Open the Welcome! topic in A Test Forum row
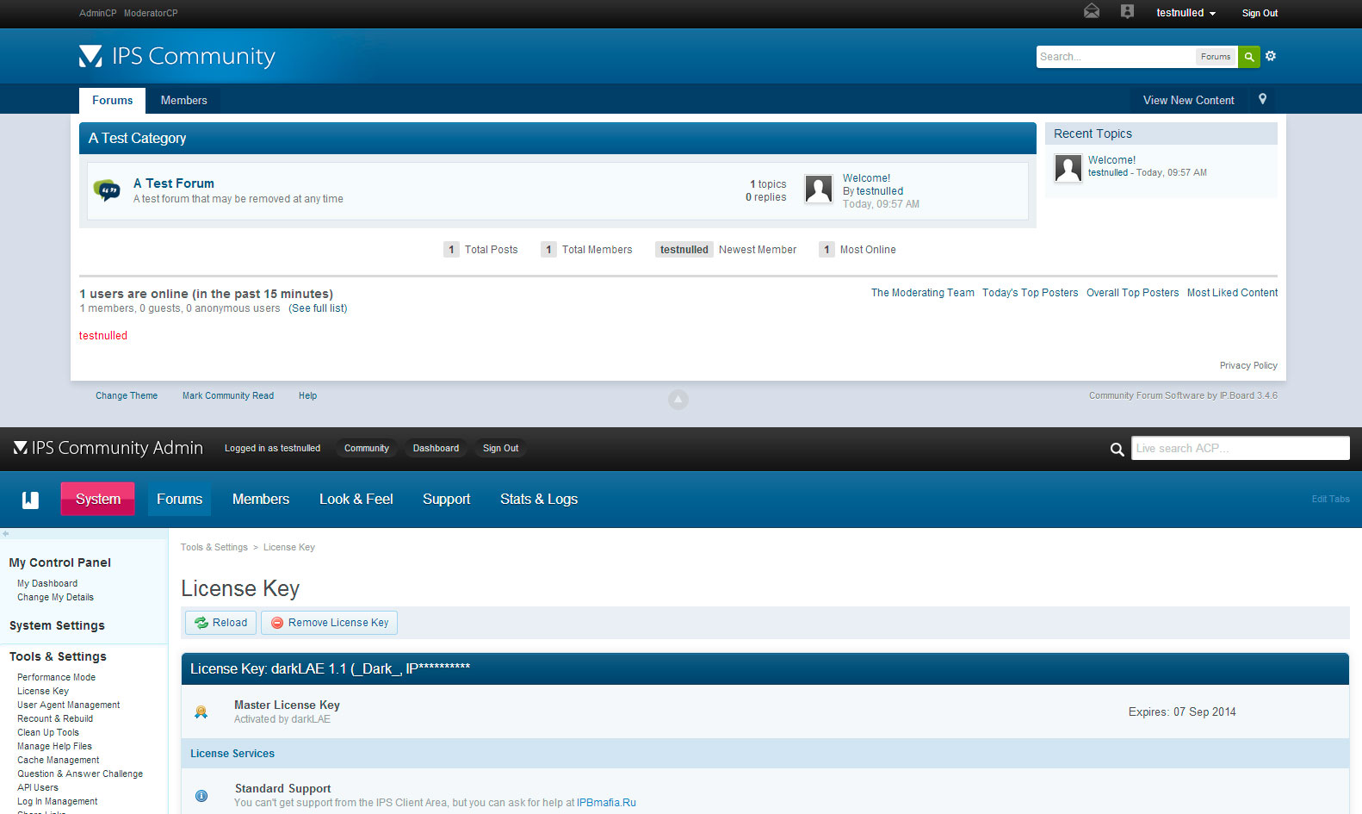The width and height of the screenshot is (1362, 814). [866, 178]
